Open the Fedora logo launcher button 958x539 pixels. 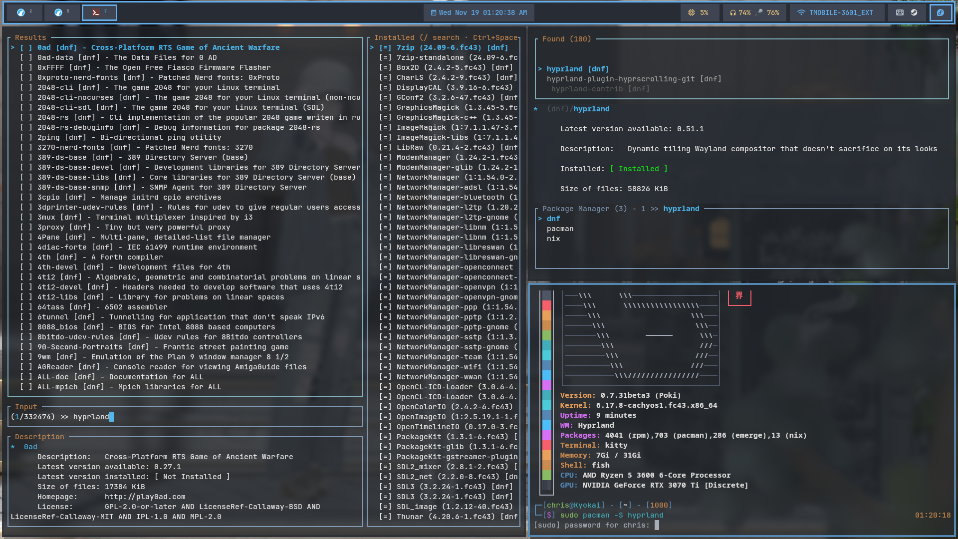point(940,12)
